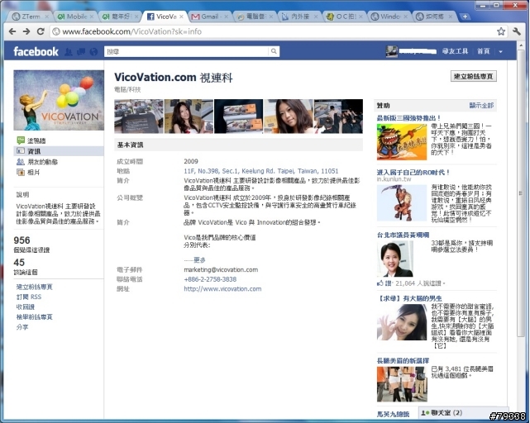
Task: Close the ZTerm tab
Action: (46, 17)
